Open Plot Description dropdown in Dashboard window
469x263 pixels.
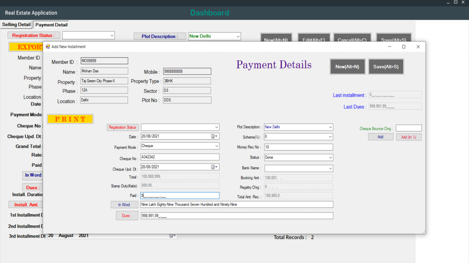click(x=238, y=36)
